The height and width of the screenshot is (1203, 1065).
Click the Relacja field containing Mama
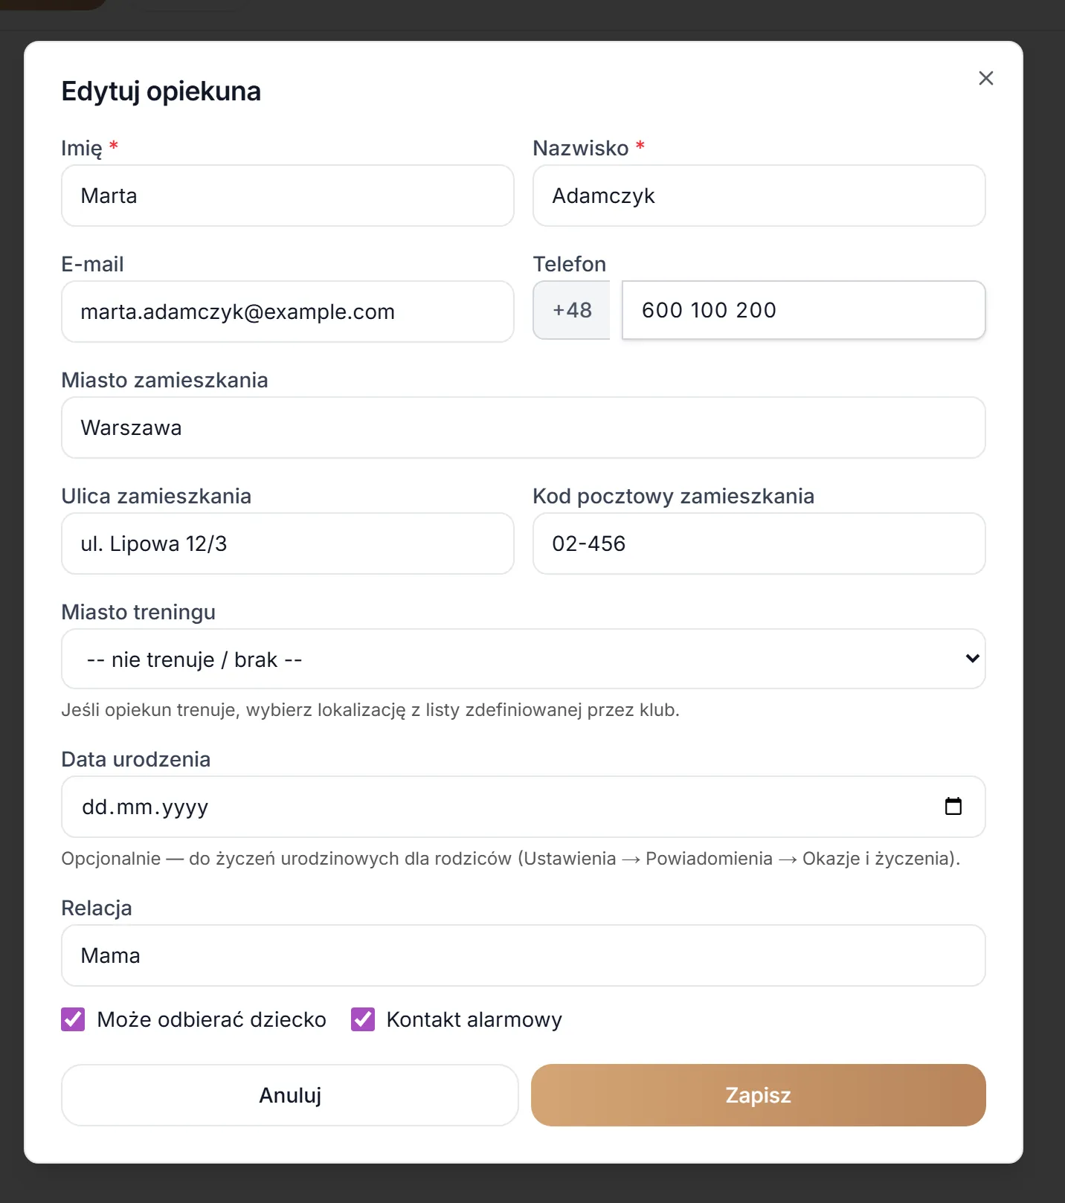point(524,955)
